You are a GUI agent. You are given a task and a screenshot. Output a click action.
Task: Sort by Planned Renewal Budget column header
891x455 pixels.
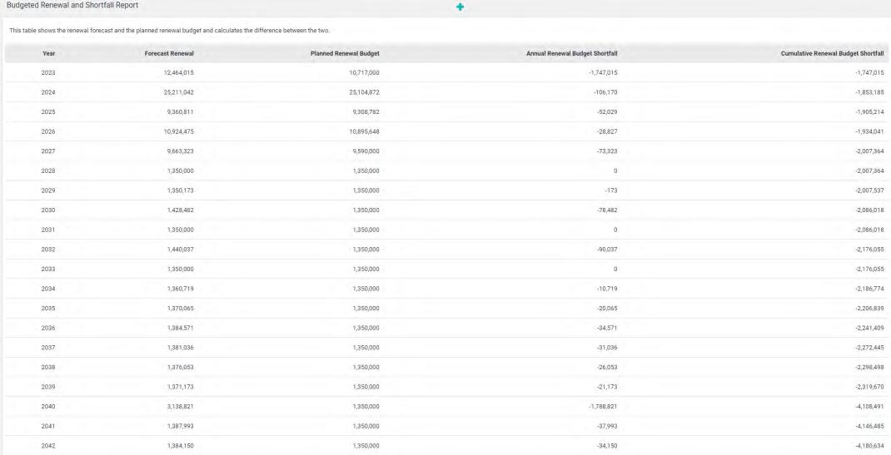(x=345, y=53)
